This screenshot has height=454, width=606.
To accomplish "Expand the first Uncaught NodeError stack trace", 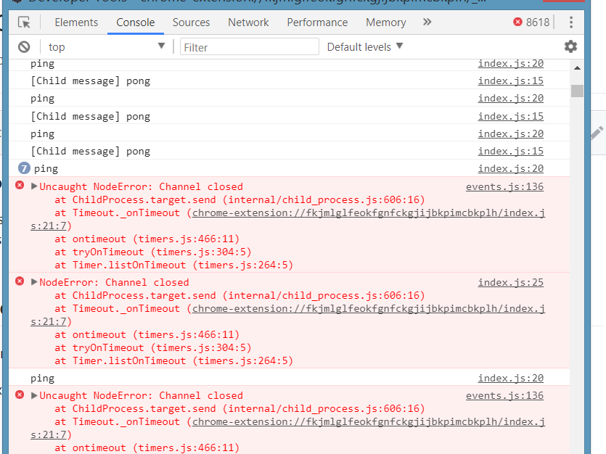I will click(34, 186).
